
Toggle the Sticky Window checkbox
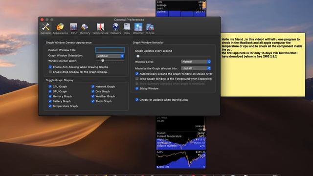pyautogui.click(x=137, y=88)
